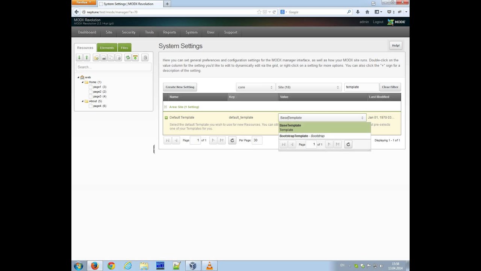Go to next page of settings grid
Viewport: 481px width, 271px height.
coord(213,140)
